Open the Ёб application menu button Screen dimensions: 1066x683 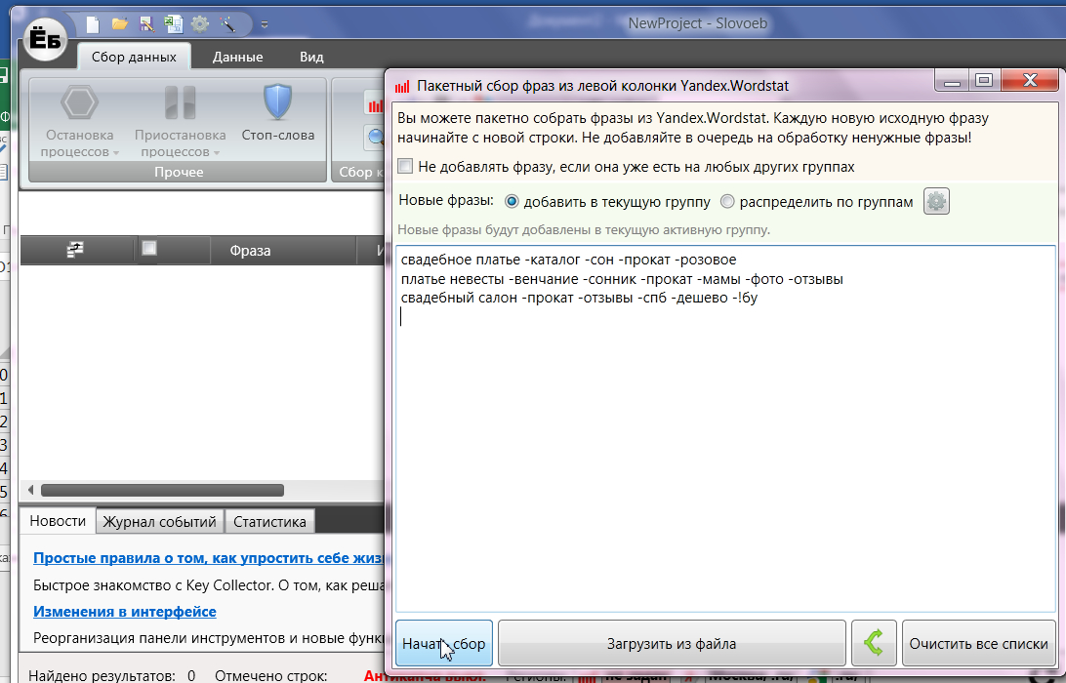coord(45,39)
